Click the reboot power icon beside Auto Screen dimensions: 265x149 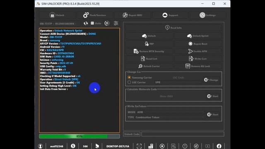107,23
